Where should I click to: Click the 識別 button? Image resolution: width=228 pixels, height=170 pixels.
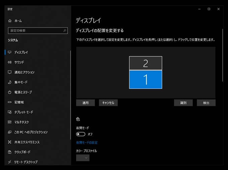pos(183,103)
